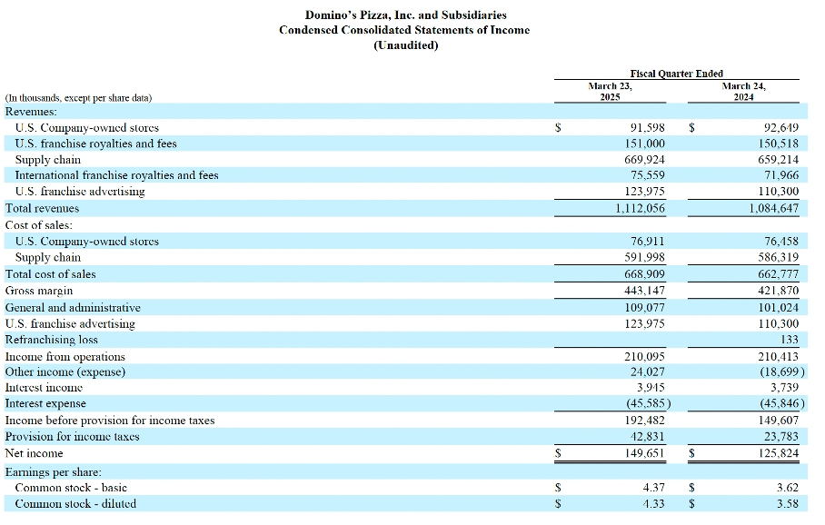Click the value 150,518
Image resolution: width=825 pixels, height=525 pixels.
click(778, 144)
